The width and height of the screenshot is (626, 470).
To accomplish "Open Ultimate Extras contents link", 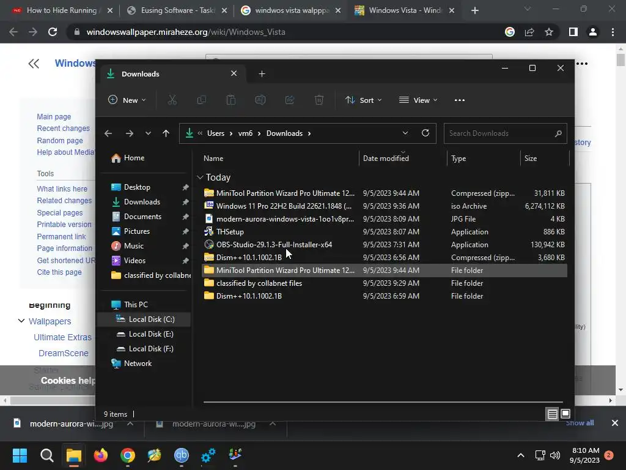I will (63, 337).
